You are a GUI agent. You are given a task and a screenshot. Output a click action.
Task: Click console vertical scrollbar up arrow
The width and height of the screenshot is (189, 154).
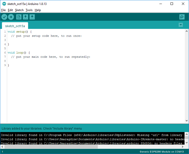pos(186,134)
